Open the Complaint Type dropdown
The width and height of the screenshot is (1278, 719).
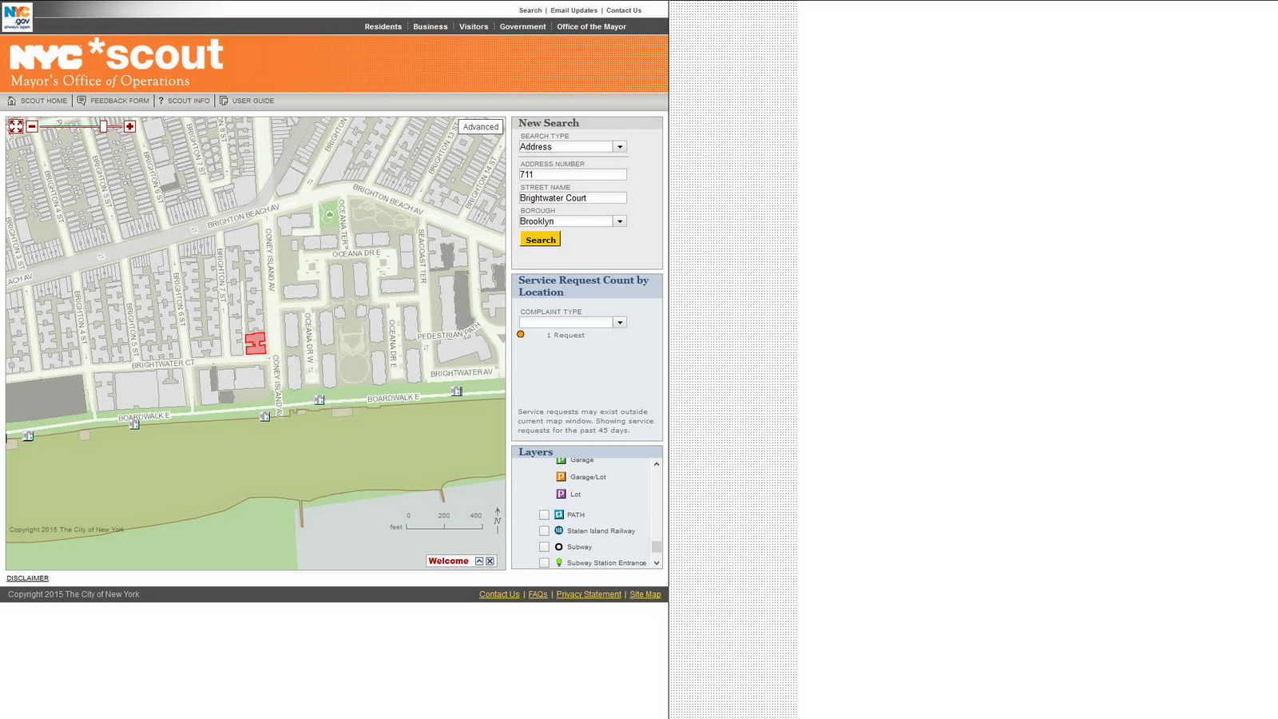click(619, 323)
